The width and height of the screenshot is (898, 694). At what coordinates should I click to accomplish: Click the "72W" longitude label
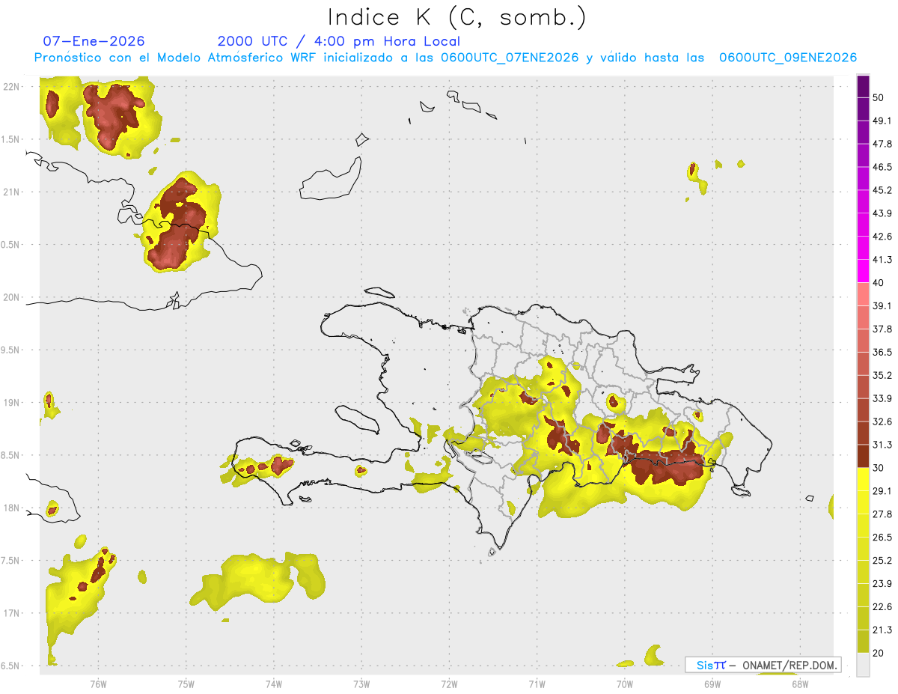449,684
